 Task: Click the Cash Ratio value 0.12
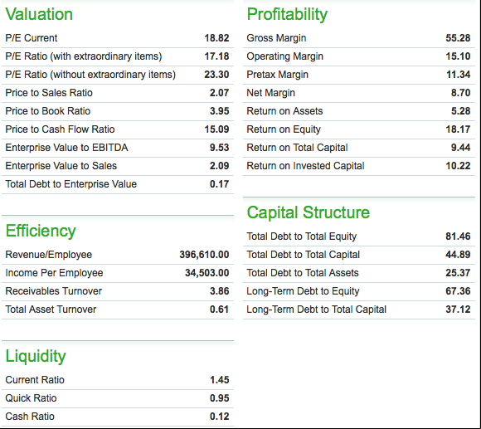[x=219, y=417]
